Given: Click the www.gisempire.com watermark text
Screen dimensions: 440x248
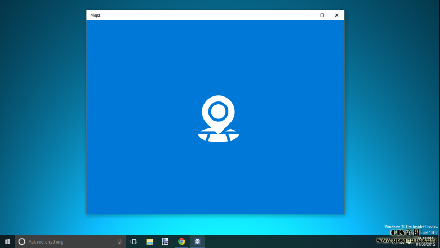Looking at the screenshot, I should (406, 240).
